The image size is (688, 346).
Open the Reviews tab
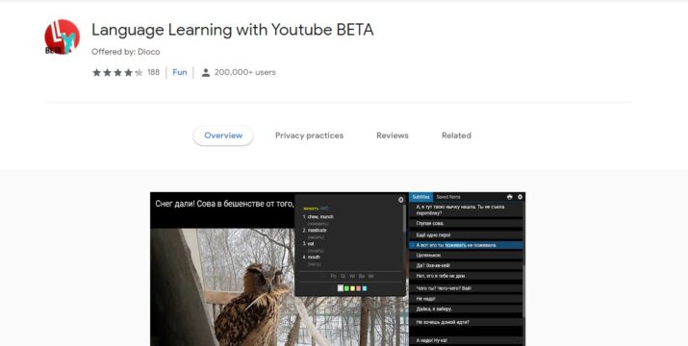393,136
